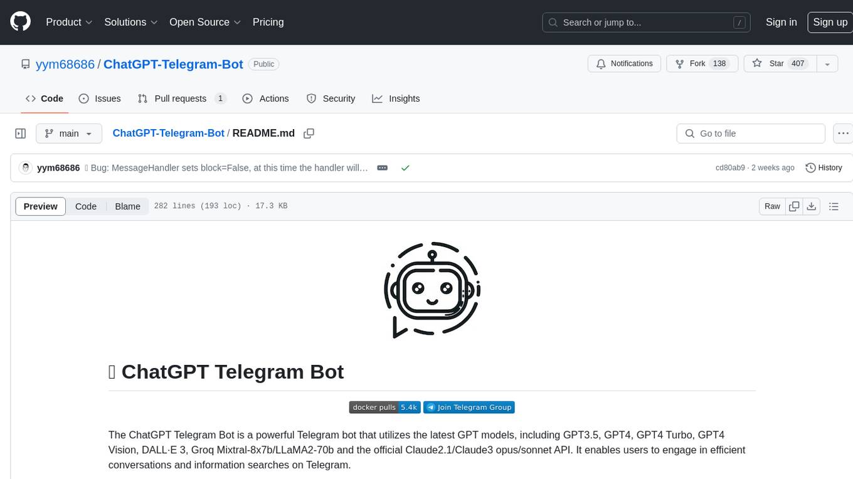Open the Pull requests tab
The width and height of the screenshot is (853, 479).
(x=181, y=98)
